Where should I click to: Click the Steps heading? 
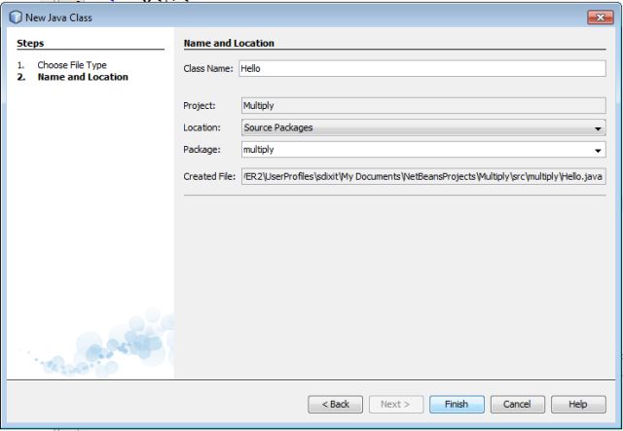click(30, 44)
